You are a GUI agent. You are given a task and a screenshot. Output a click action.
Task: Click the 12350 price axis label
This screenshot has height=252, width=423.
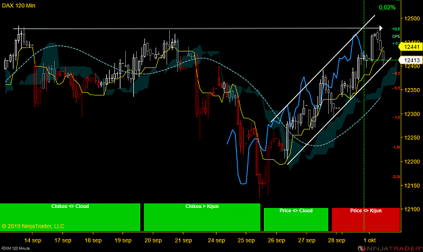(x=412, y=90)
